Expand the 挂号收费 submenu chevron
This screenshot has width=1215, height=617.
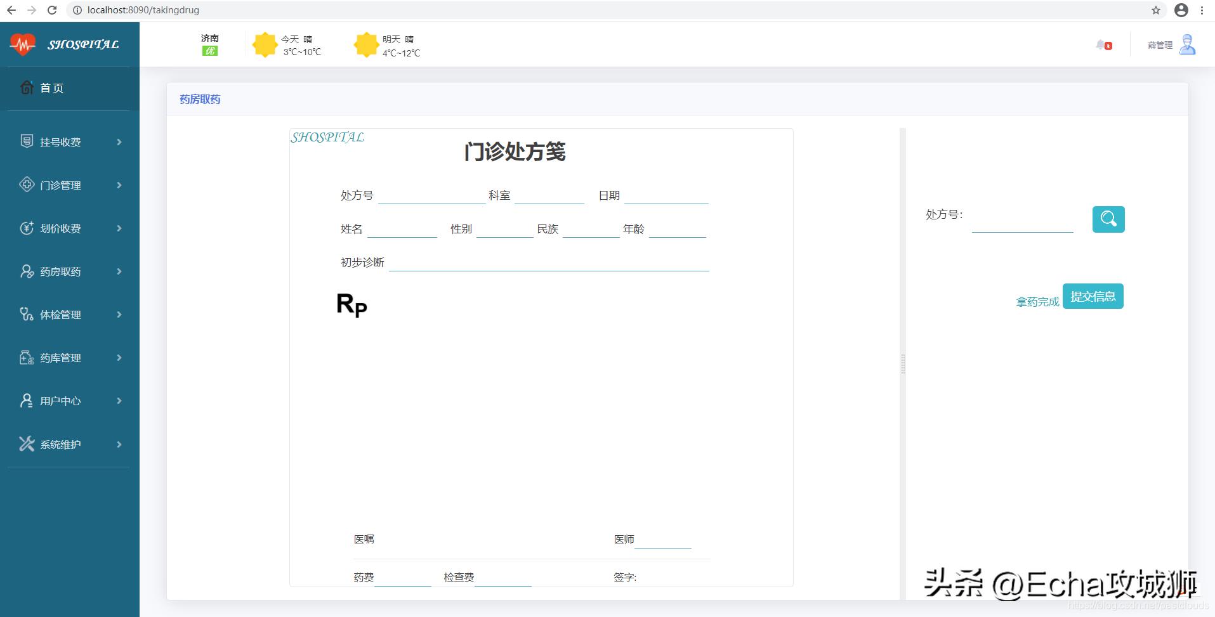point(119,142)
